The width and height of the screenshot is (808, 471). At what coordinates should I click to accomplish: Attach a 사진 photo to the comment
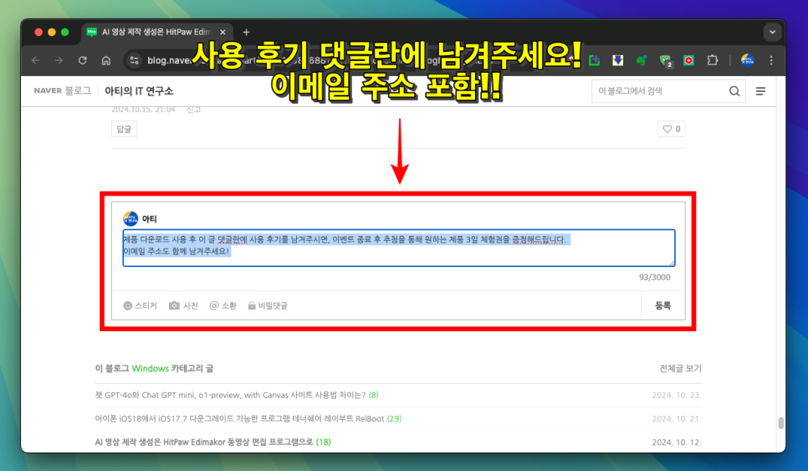pyautogui.click(x=183, y=305)
